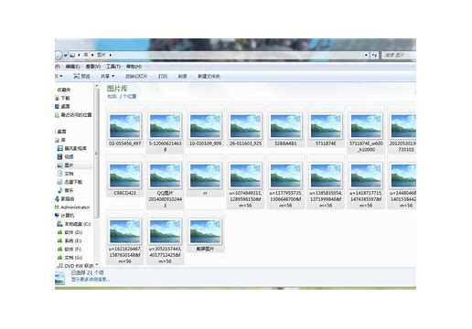
Task: Click the 刻录 toolbar button
Action: click(182, 76)
